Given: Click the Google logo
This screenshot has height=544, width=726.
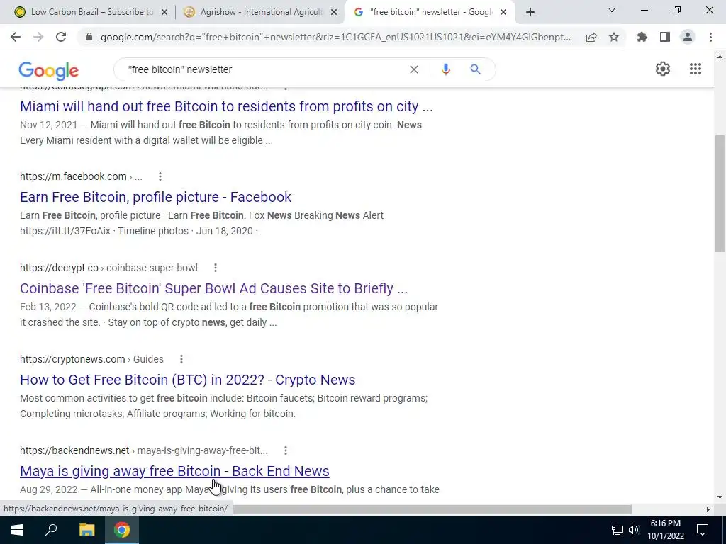Looking at the screenshot, I should pos(49,70).
